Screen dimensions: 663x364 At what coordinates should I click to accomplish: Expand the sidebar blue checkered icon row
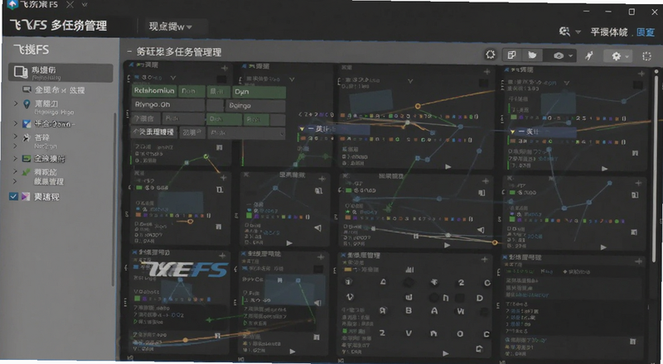coord(16,123)
